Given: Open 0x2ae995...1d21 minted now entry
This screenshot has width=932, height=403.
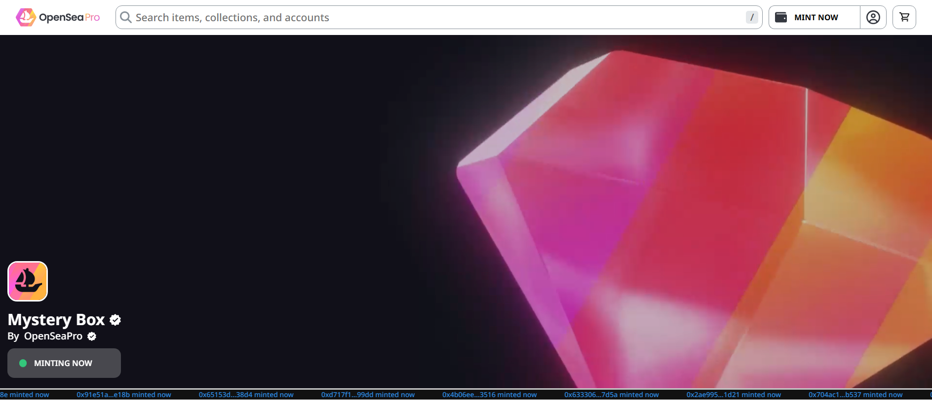Looking at the screenshot, I should click(734, 395).
